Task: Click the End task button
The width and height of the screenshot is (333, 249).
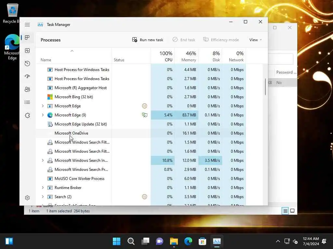Action: click(x=184, y=40)
